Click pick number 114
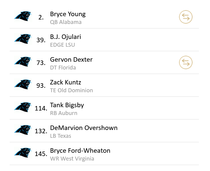This screenshot has width=210, height=171. click(x=41, y=108)
